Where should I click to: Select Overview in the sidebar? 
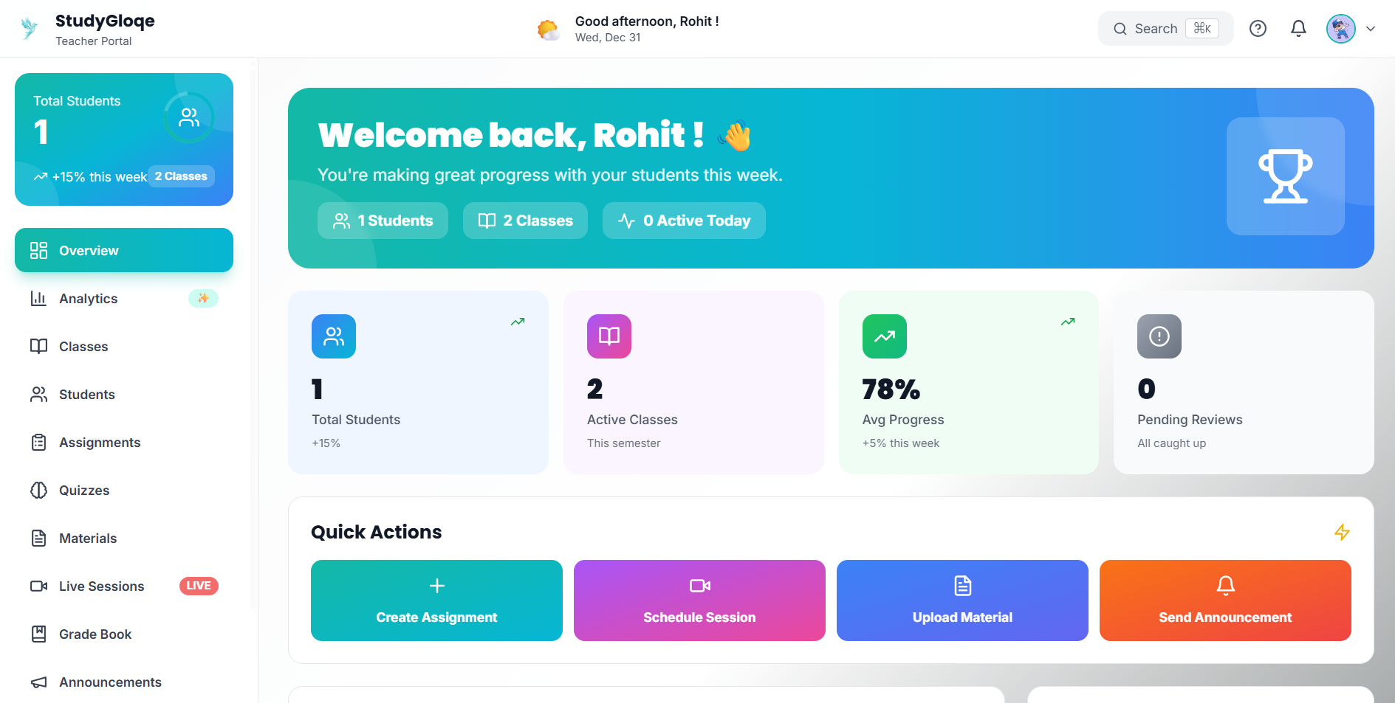pyautogui.click(x=124, y=250)
